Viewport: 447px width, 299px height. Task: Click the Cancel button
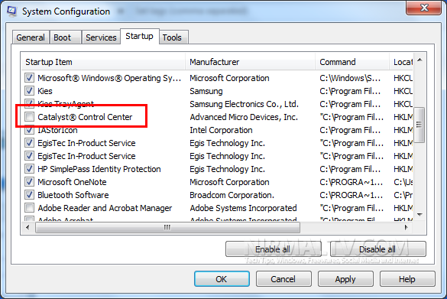[283, 279]
